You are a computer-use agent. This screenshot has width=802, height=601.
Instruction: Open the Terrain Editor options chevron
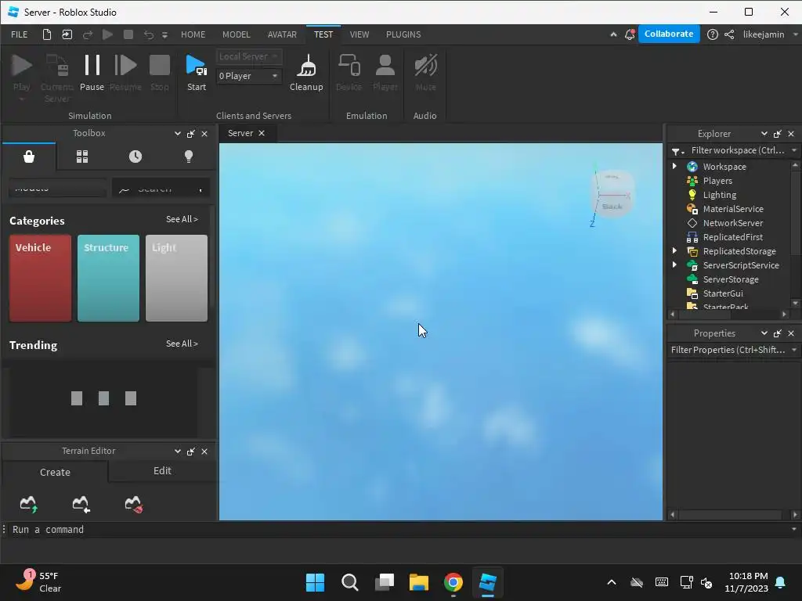[178, 452]
